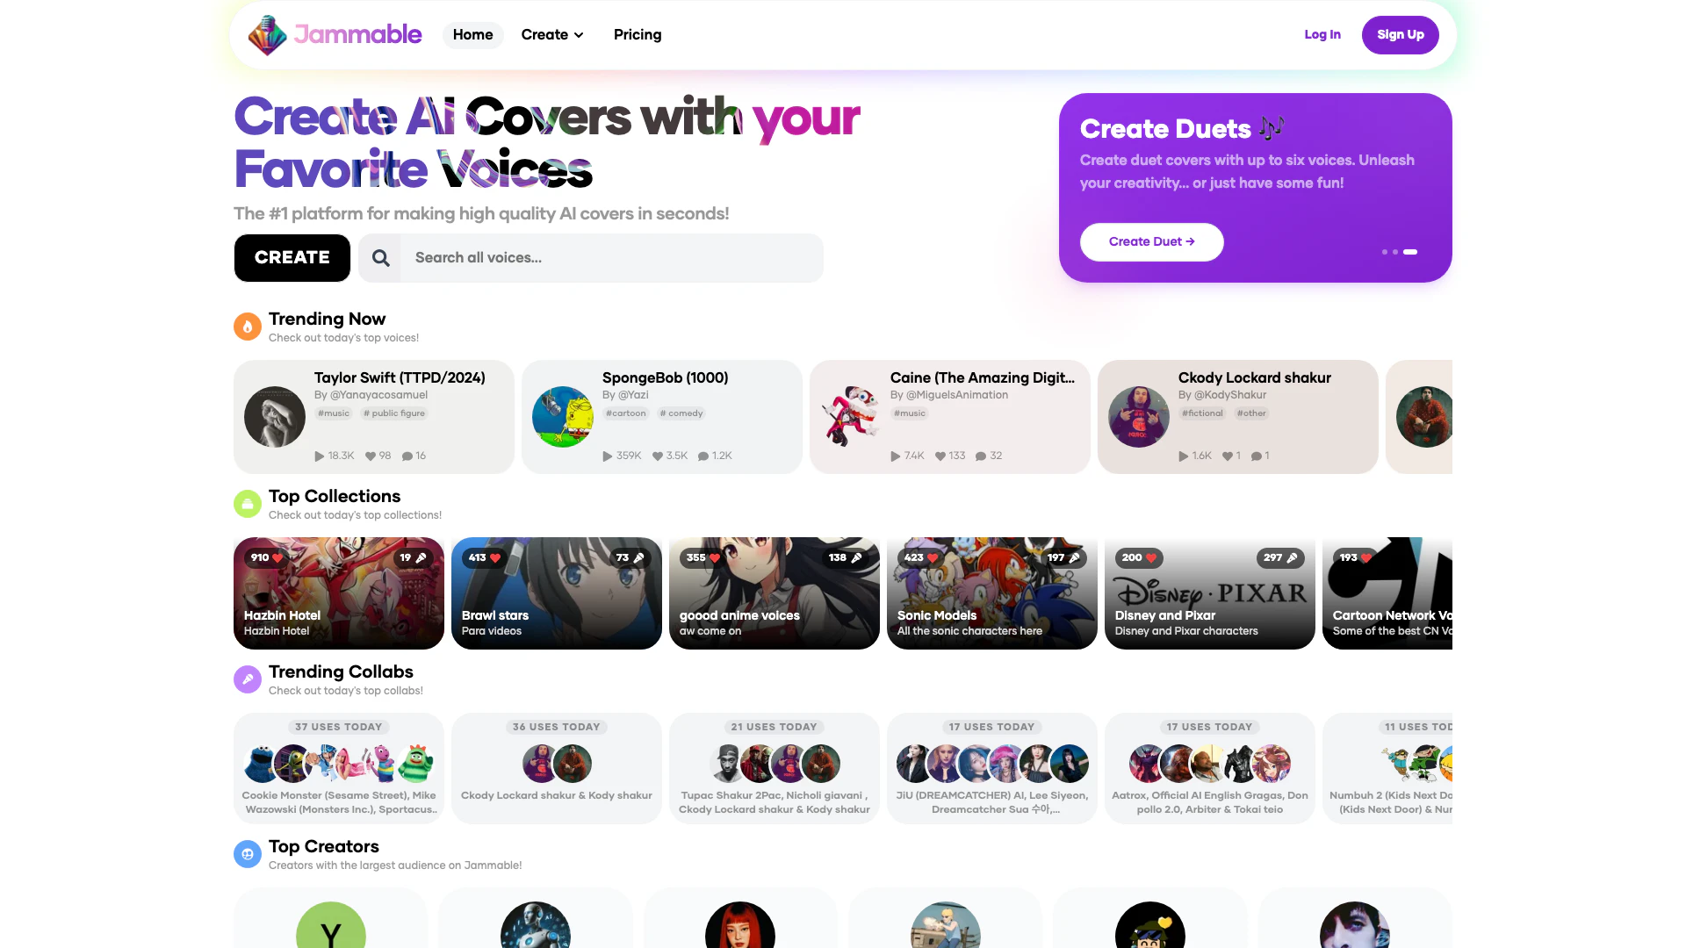
Task: Select the first carousel dot indicator
Action: click(1385, 252)
